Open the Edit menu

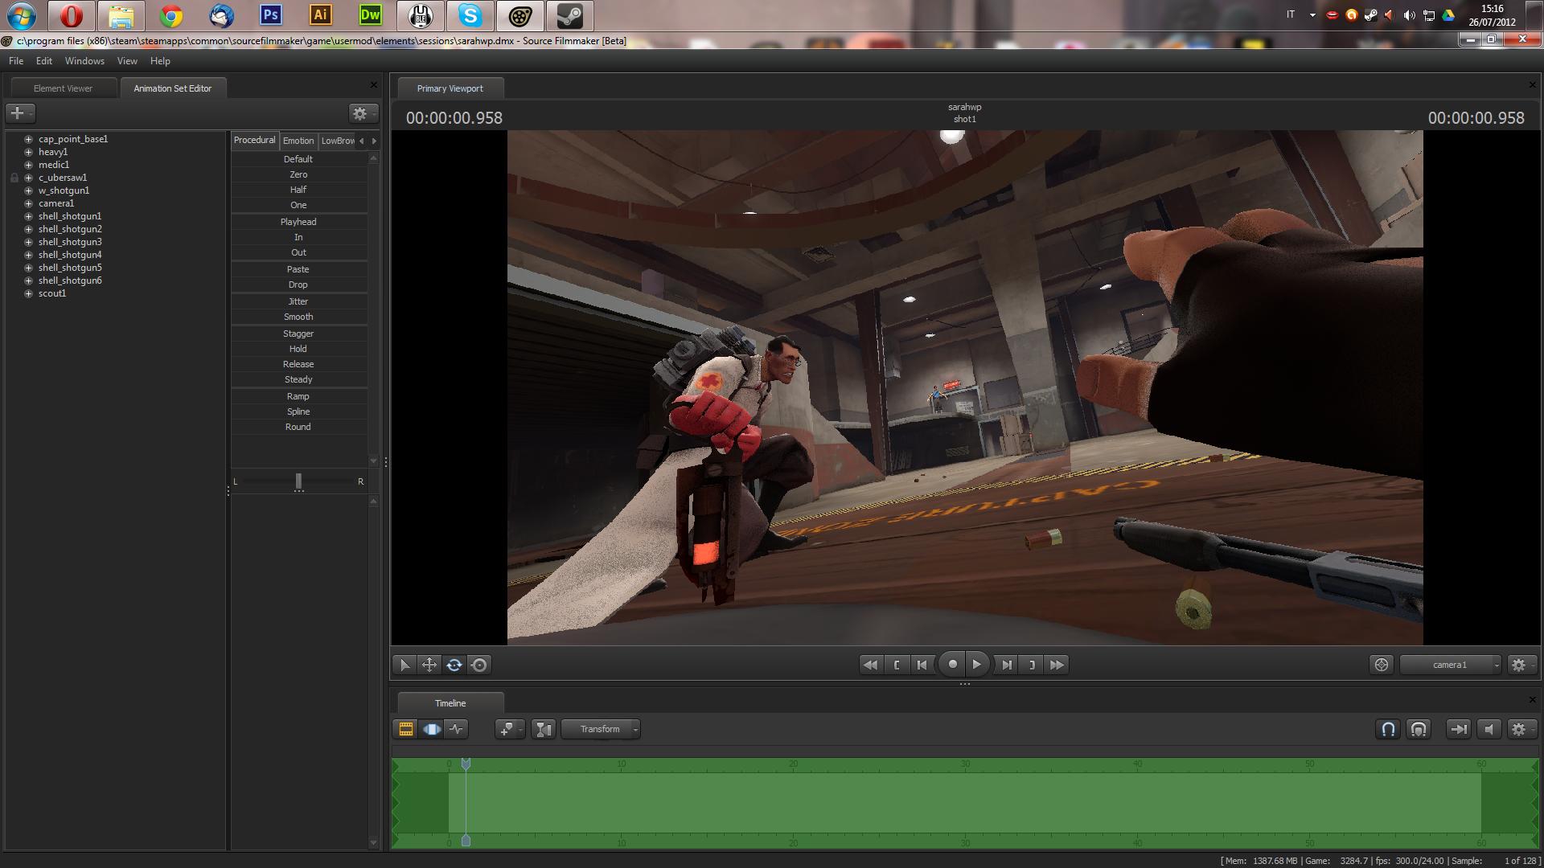(x=44, y=61)
